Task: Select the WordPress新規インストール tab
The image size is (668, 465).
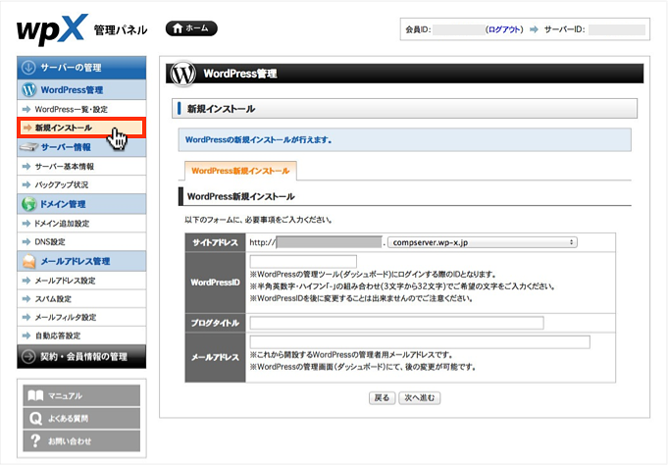Action: 240,171
